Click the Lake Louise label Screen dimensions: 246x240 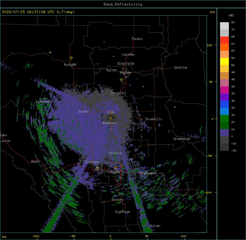[5, 138]
